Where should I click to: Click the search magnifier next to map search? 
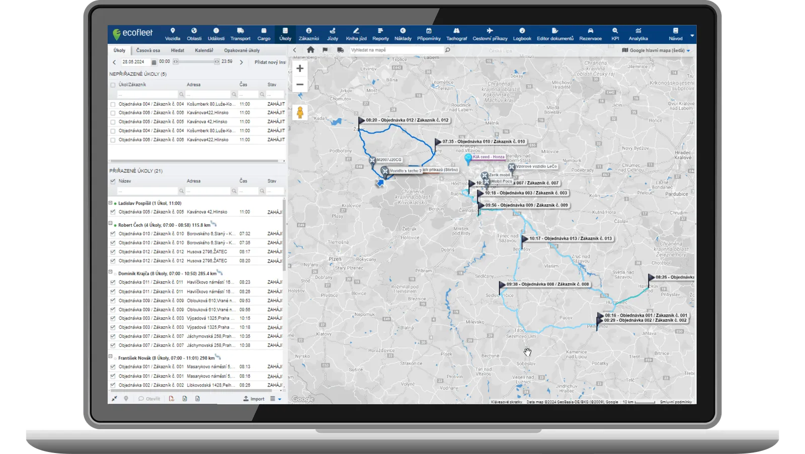(x=447, y=50)
